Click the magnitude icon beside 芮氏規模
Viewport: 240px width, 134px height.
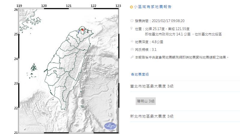(x=132, y=49)
